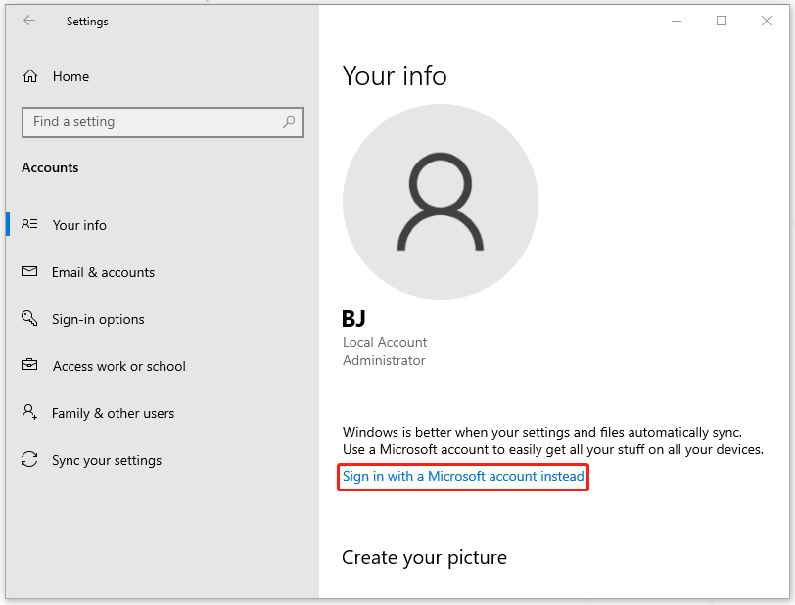Select Access work or school from sidebar

pyautogui.click(x=118, y=366)
